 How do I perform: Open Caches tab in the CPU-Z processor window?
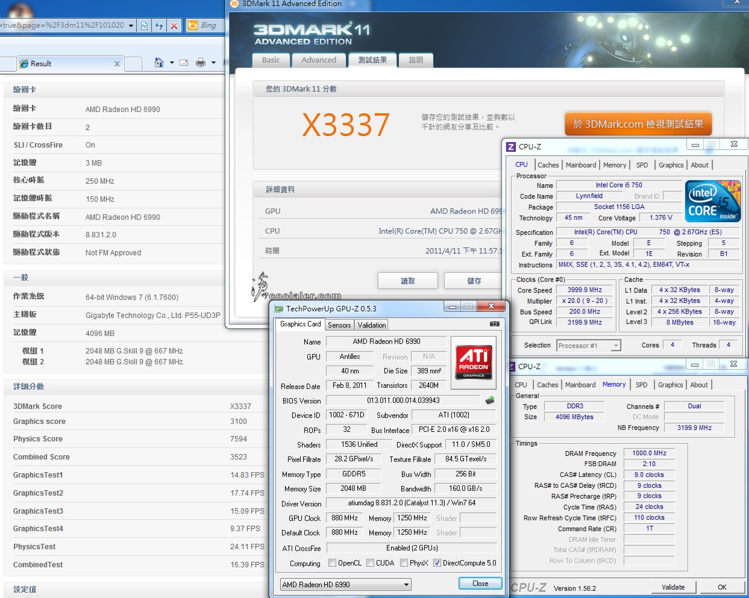click(548, 165)
